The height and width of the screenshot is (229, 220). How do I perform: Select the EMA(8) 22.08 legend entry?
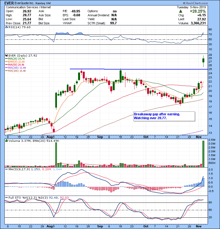(15, 62)
